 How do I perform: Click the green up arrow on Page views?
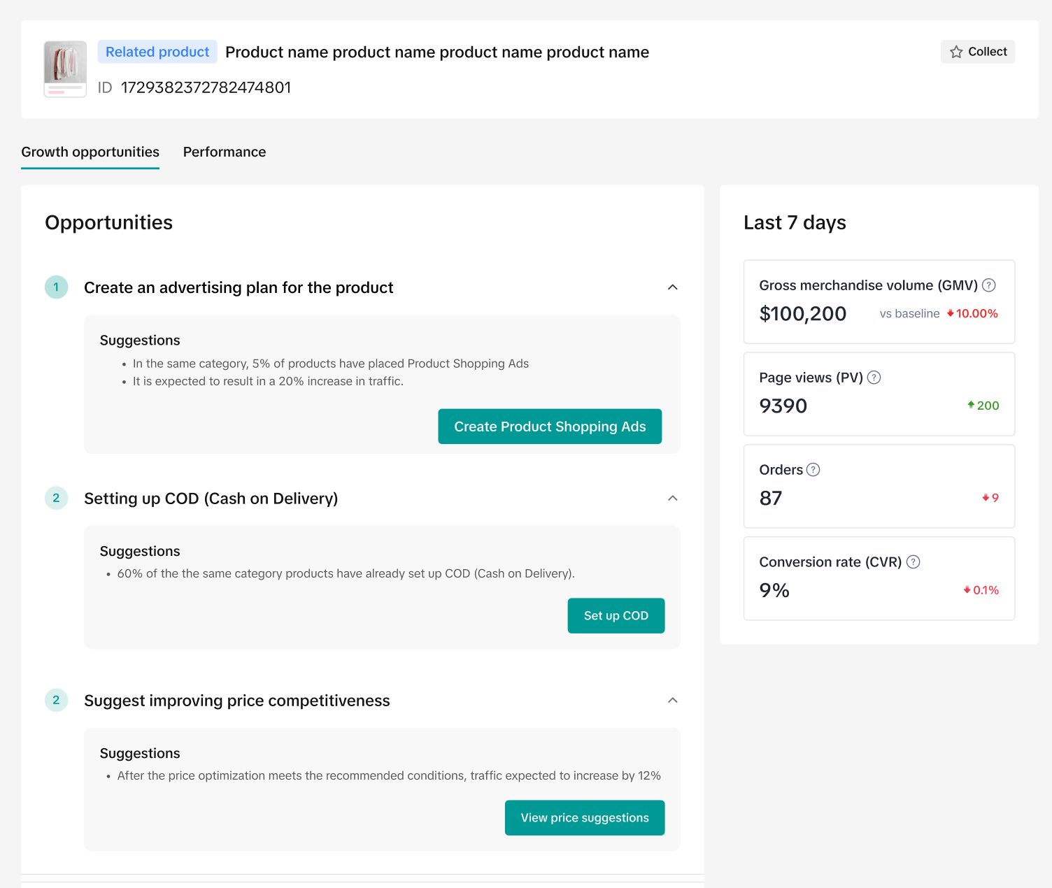[971, 405]
